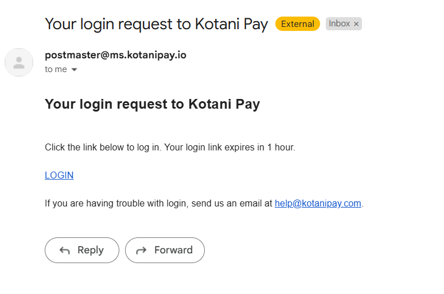Click the 'to me' recipient text

tap(56, 69)
